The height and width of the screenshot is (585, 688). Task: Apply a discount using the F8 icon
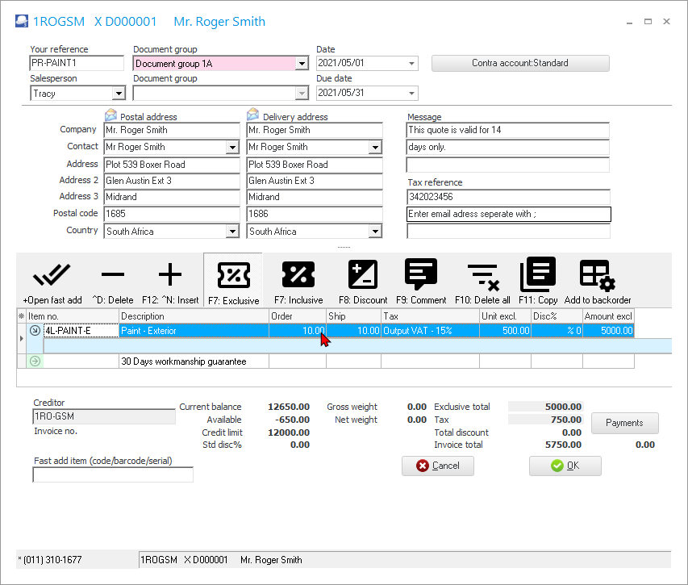[x=362, y=276]
